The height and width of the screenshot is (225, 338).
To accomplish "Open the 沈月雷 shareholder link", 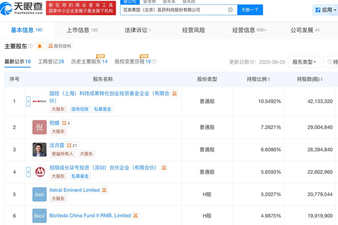I will tap(57, 145).
